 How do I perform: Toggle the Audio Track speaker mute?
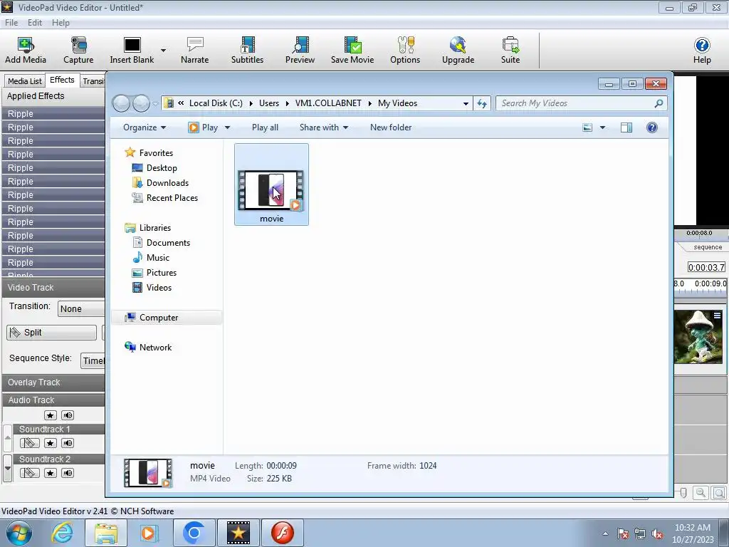(68, 415)
